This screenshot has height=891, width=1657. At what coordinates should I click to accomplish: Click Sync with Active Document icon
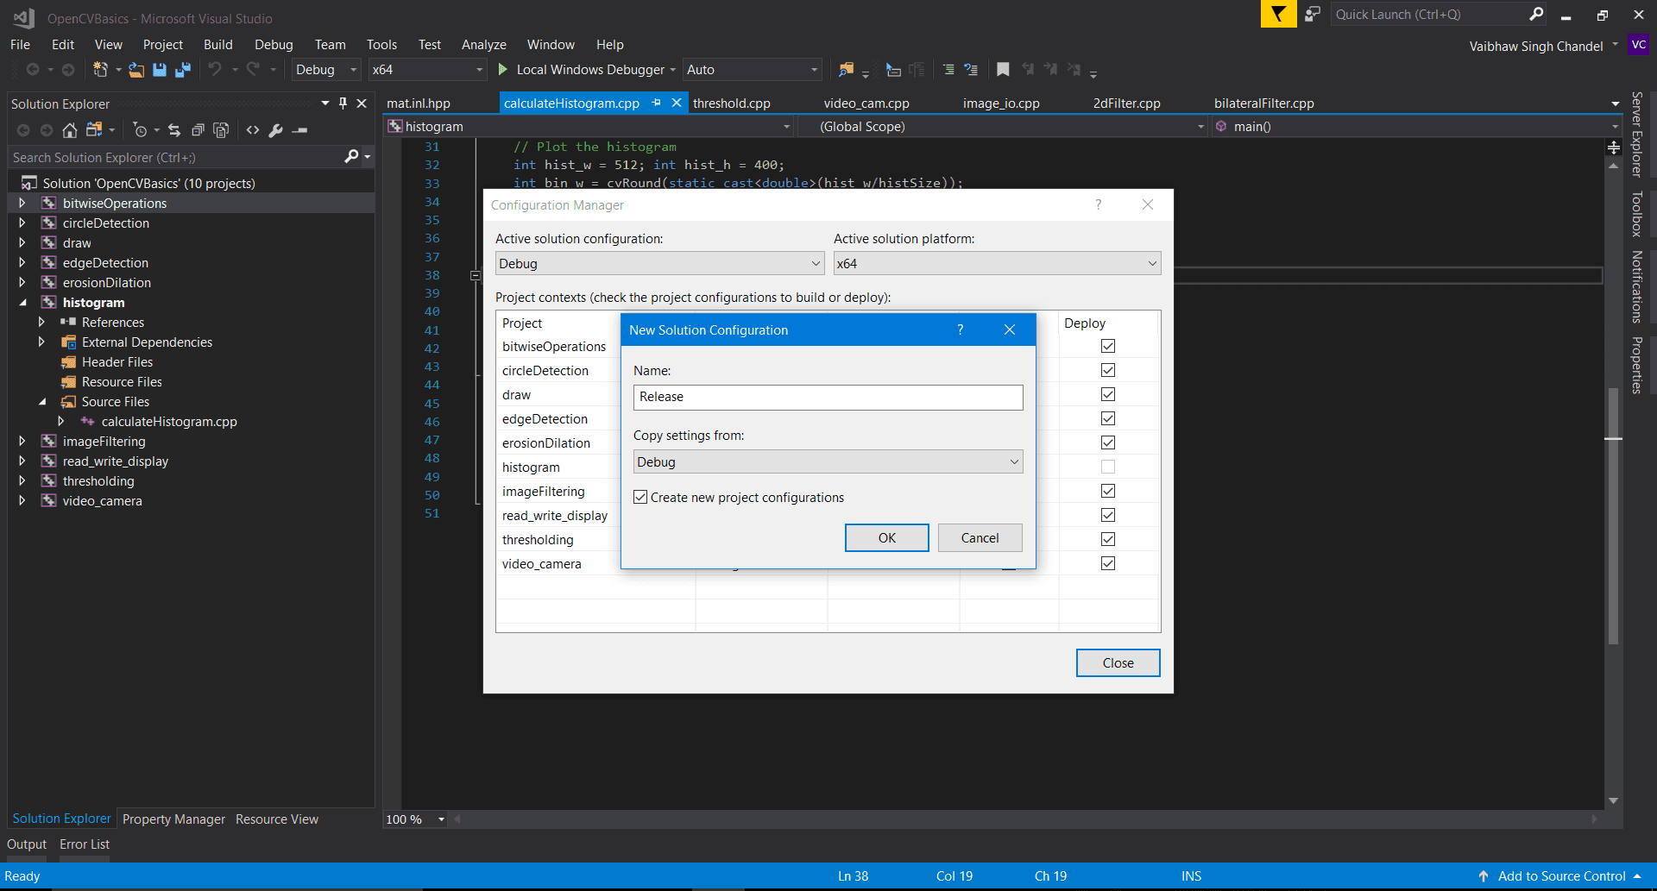pos(174,130)
